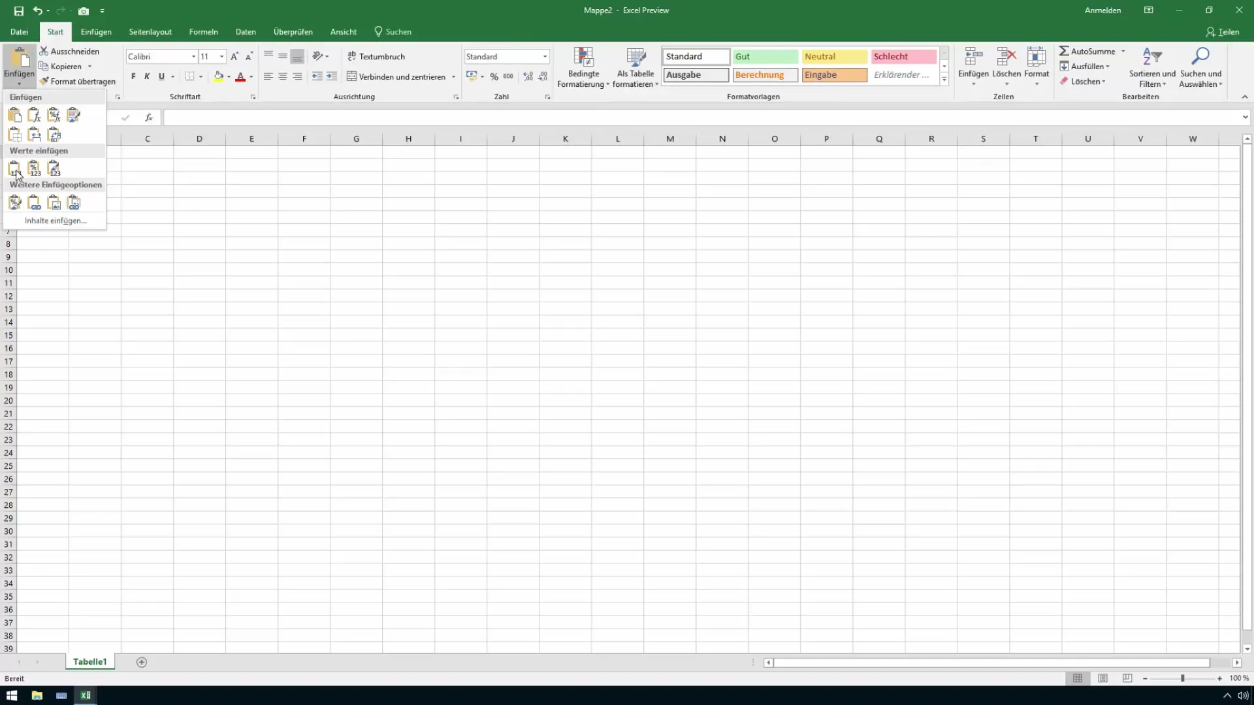
Task: Switch to the Formeln tab
Action: pyautogui.click(x=204, y=31)
